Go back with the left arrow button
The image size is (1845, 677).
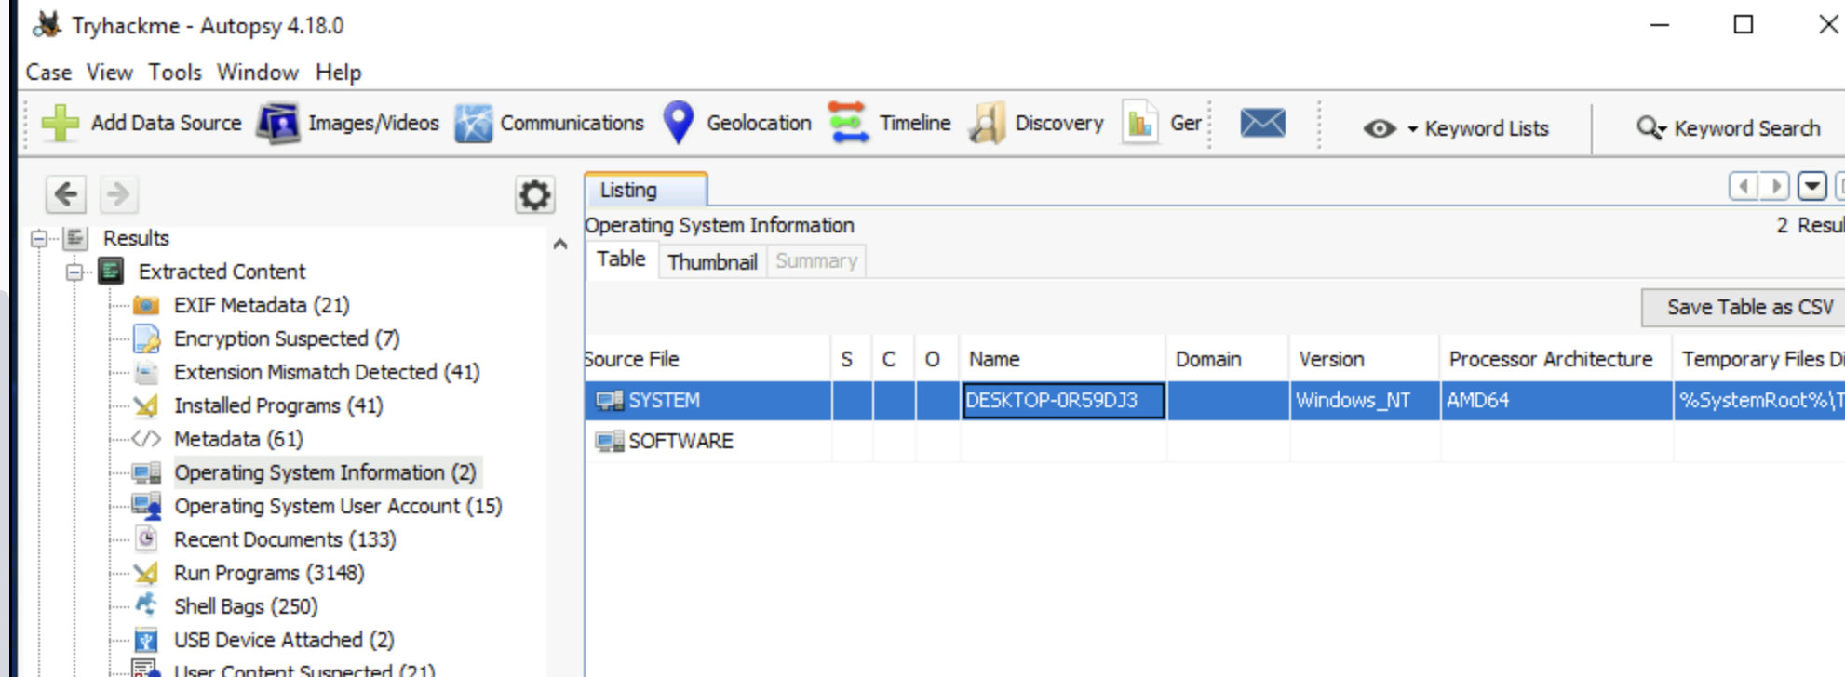tap(66, 194)
